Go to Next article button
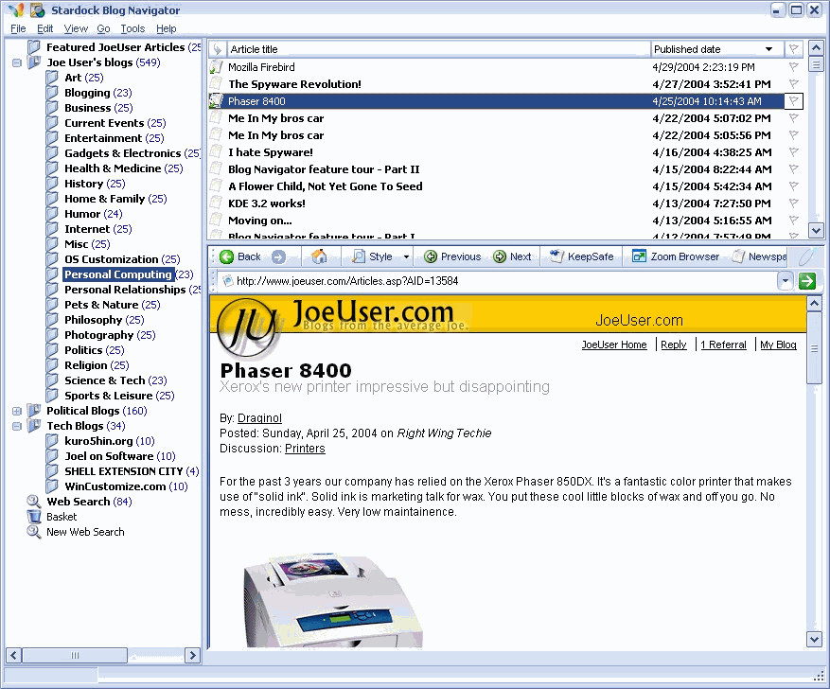The width and height of the screenshot is (830, 689). pyautogui.click(x=512, y=256)
